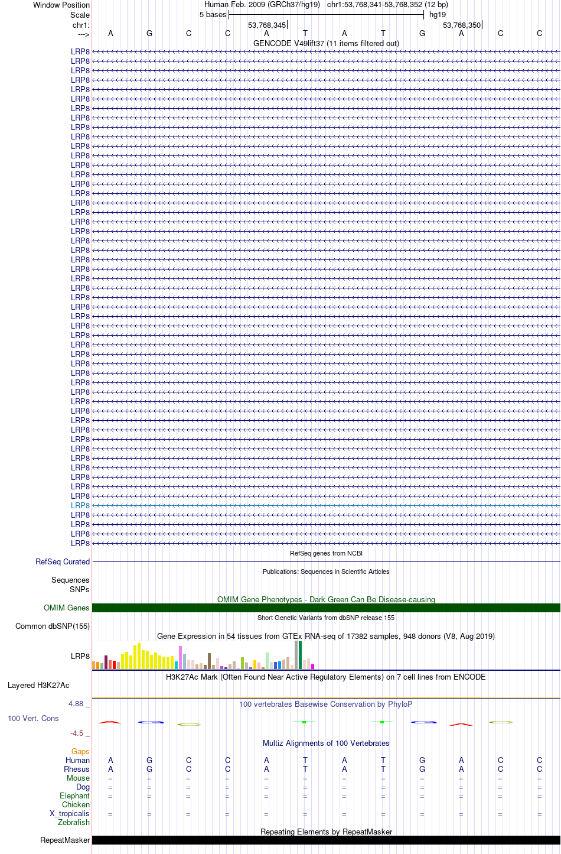
Task: Click the tallest gray bar in GTEx chart
Action: click(x=296, y=655)
